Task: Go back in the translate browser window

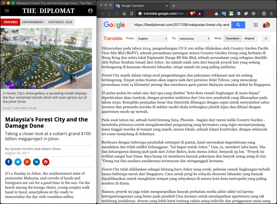Action: [x=102, y=14]
